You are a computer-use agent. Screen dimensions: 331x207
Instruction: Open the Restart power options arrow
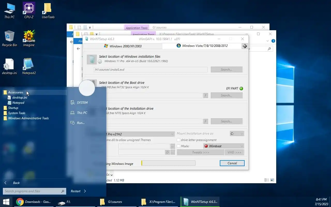click(85, 191)
